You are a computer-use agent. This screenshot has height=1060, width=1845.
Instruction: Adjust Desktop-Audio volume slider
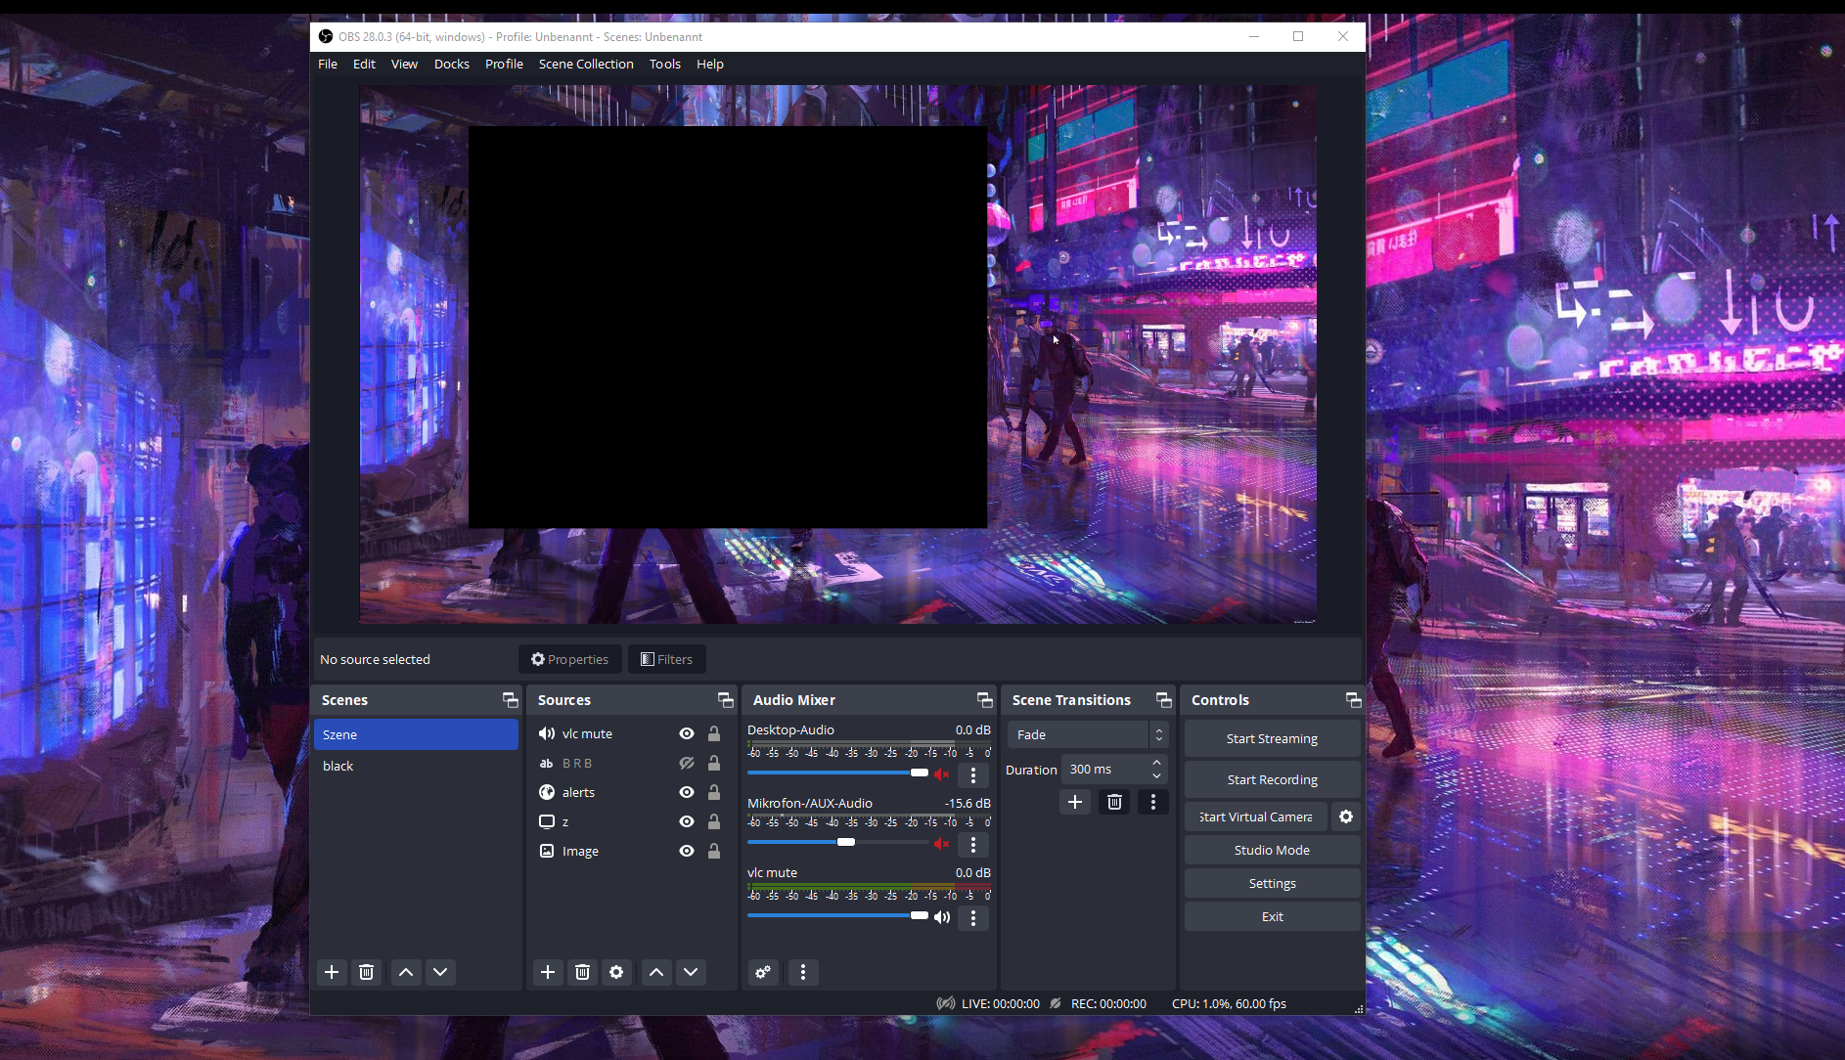(x=837, y=773)
